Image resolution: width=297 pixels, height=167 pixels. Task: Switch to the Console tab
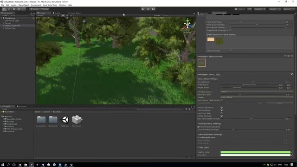pyautogui.click(x=22, y=106)
